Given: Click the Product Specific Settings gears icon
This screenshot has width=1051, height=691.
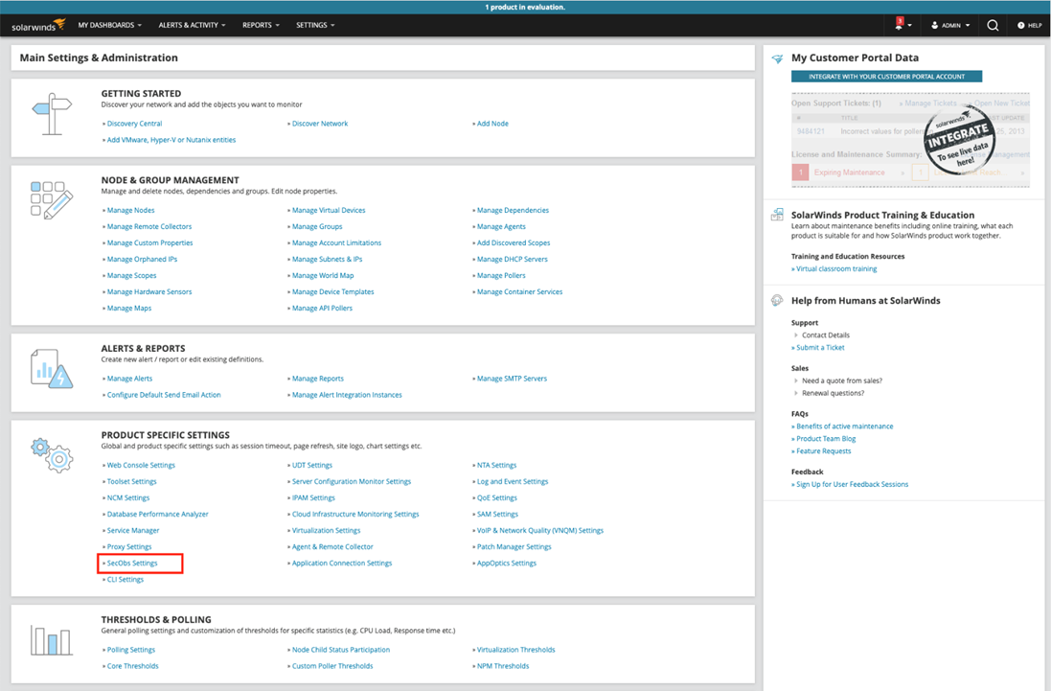Looking at the screenshot, I should coord(52,455).
